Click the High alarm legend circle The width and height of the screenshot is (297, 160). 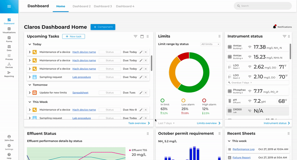tap(204, 100)
